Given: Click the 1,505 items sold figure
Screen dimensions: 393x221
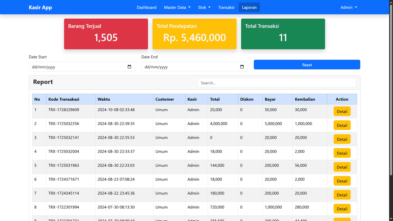Looking at the screenshot, I should click(106, 38).
